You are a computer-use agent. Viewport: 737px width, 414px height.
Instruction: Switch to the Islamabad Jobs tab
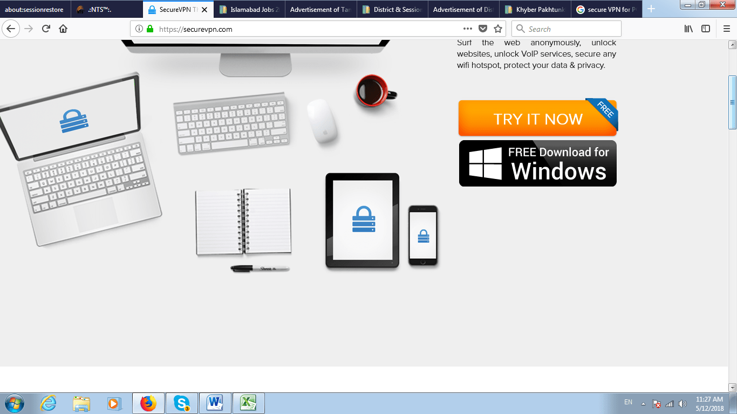[249, 10]
